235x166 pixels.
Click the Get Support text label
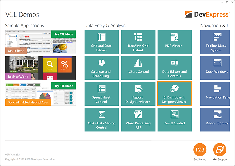click(x=220, y=159)
